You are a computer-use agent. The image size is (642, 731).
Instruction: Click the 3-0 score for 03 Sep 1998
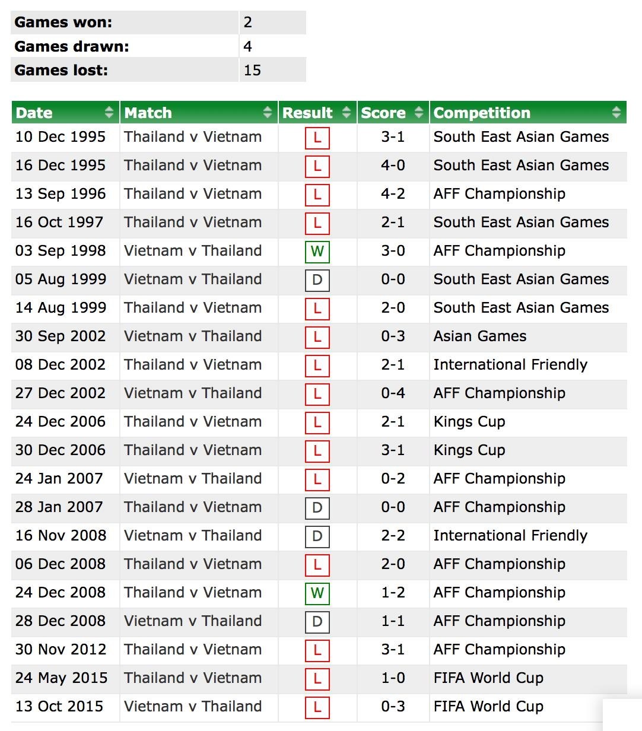[x=393, y=251]
